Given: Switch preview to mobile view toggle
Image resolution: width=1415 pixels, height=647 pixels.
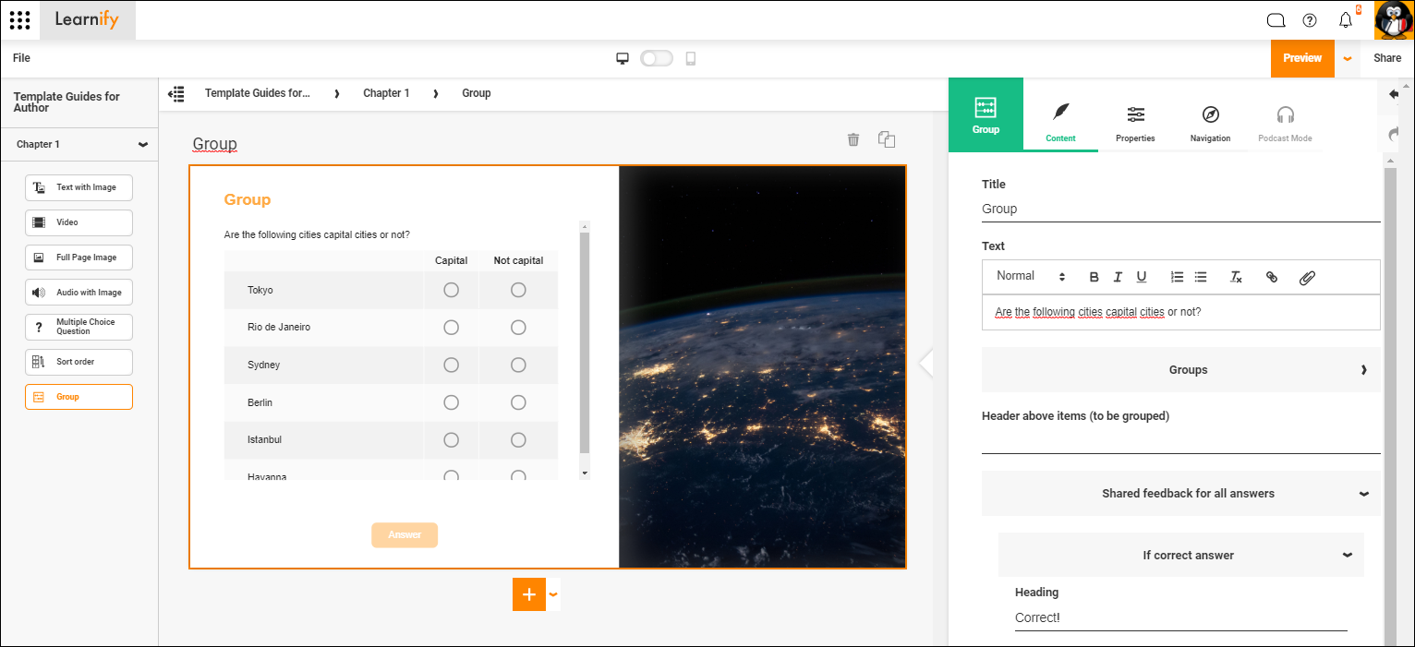Looking at the screenshot, I should pos(657,57).
